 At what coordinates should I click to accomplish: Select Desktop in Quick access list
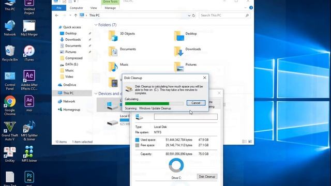click(x=68, y=33)
